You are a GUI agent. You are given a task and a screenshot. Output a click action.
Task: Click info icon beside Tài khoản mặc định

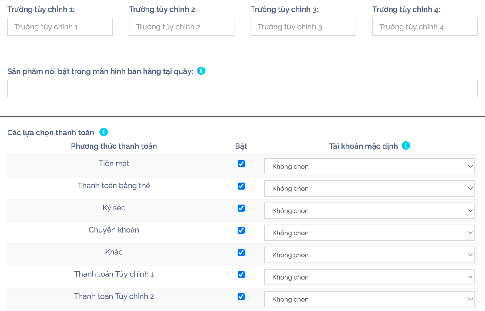pyautogui.click(x=406, y=146)
